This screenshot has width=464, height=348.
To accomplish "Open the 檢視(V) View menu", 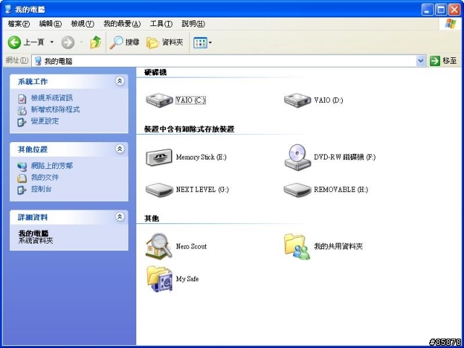I will pyautogui.click(x=83, y=24).
